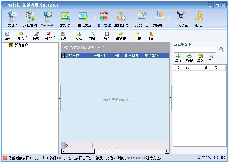The height and width of the screenshot is (163, 229).
Task: Open 个性化发送 personalized sending
Action: (83, 19)
